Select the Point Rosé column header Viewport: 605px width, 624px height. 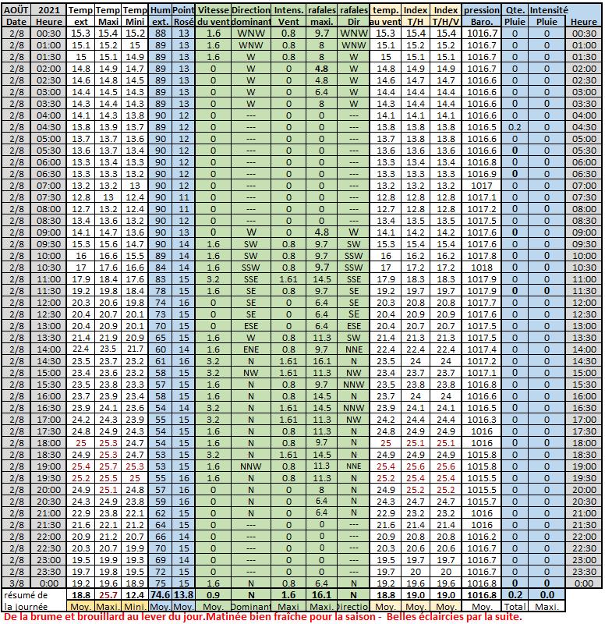(x=183, y=16)
